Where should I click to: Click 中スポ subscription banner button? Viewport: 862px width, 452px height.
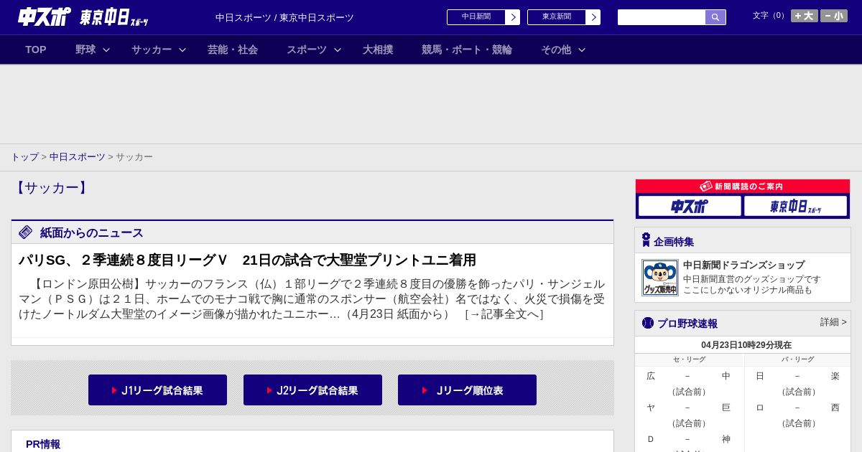point(690,206)
